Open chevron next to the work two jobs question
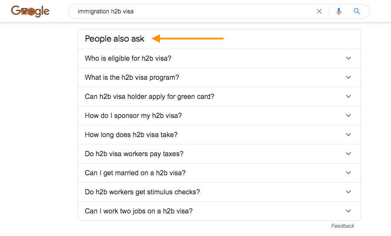Image resolution: width=391 pixels, height=236 pixels. tap(348, 211)
